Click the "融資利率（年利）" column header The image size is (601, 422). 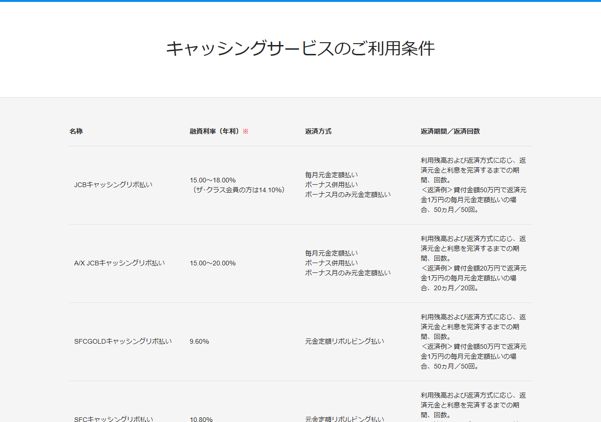coord(215,131)
